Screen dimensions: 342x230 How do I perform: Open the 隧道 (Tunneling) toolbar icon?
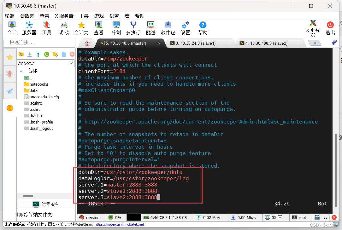tap(151, 28)
